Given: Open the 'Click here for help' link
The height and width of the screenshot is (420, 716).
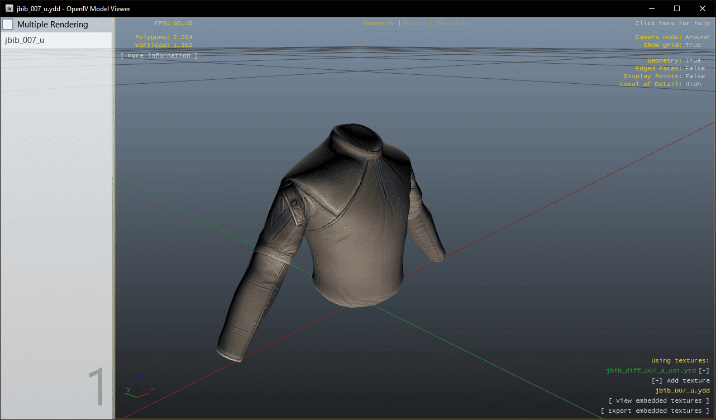Looking at the screenshot, I should coord(671,23).
